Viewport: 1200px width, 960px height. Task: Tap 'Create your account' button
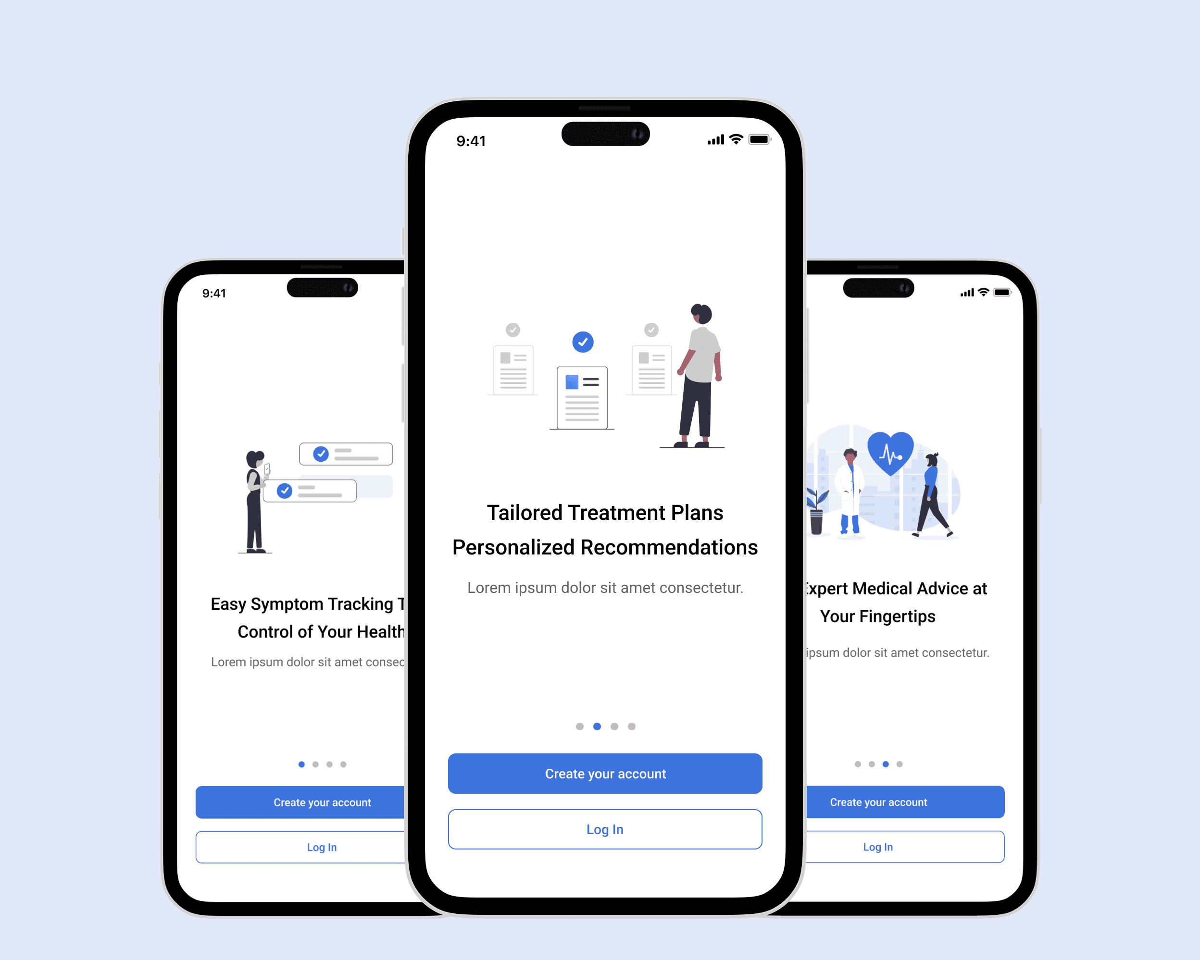click(605, 774)
